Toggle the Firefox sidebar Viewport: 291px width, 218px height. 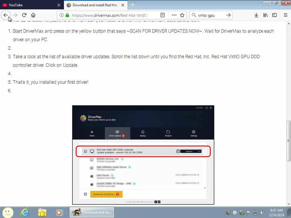click(x=275, y=15)
